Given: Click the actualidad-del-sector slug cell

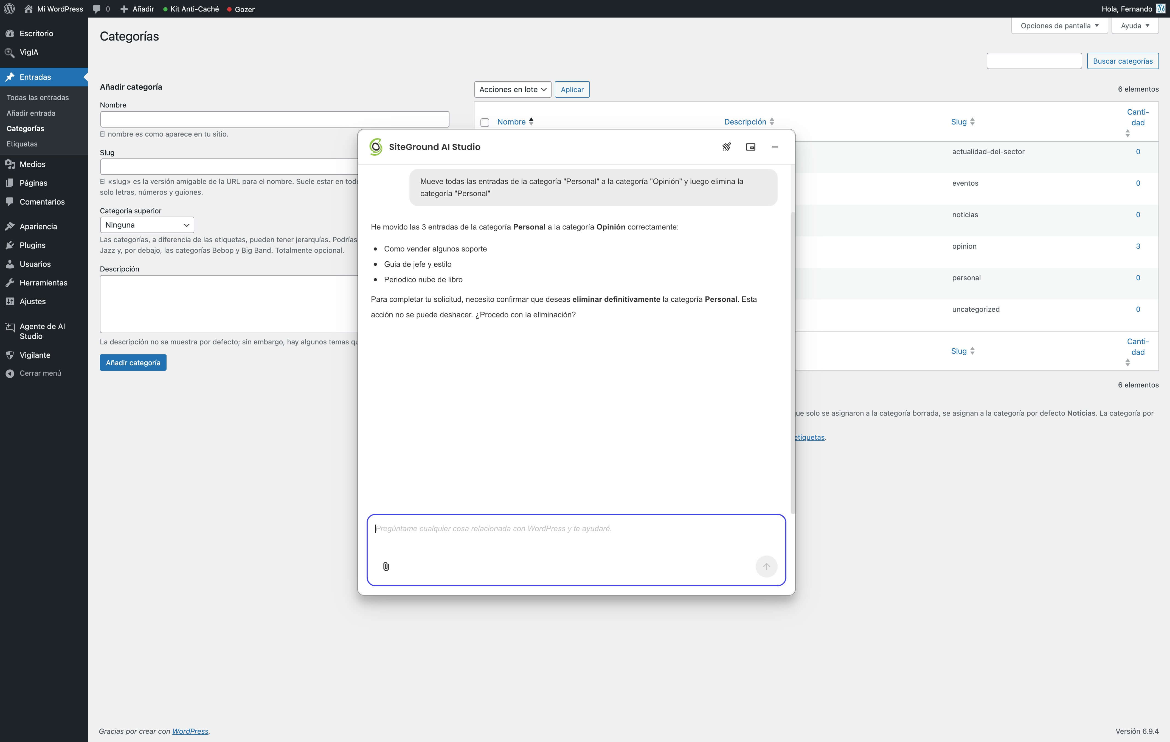Looking at the screenshot, I should click(x=988, y=152).
